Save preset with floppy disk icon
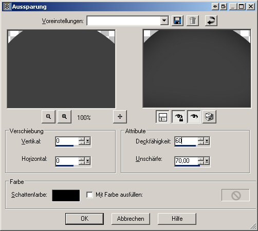 [x=177, y=21]
